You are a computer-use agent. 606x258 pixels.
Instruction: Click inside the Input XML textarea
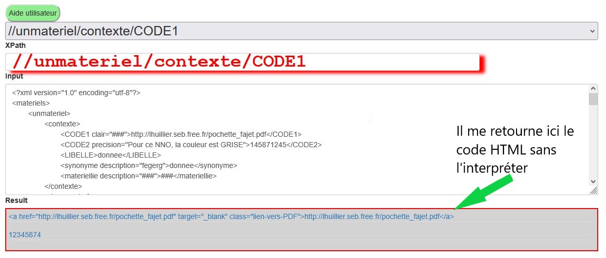tap(297, 139)
